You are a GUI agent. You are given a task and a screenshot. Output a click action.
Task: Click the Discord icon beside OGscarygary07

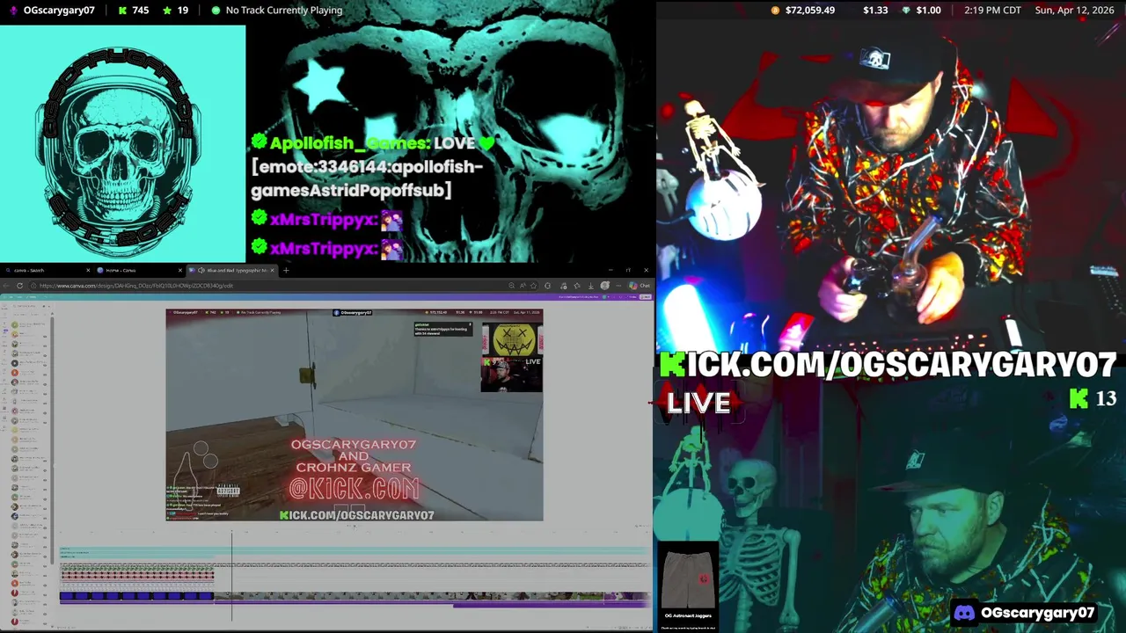pyautogui.click(x=965, y=613)
